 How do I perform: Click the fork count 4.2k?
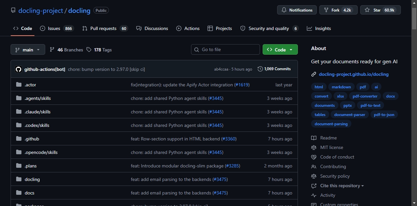coord(347,10)
